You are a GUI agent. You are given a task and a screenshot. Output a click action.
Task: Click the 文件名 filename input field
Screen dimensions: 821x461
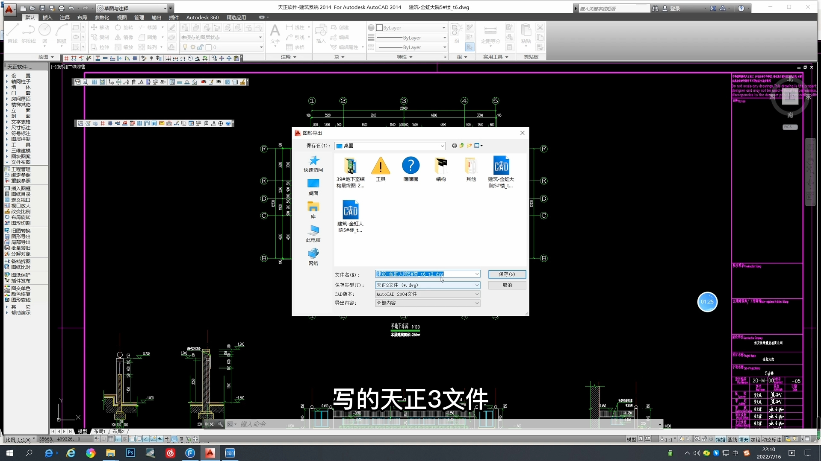[423, 274]
